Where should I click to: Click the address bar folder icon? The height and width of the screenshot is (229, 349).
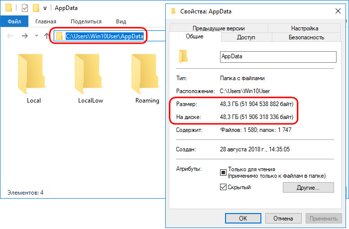pos(59,36)
